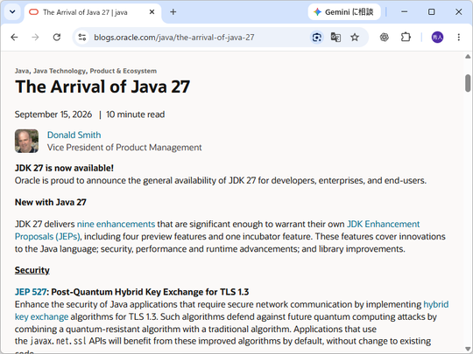Follow the nine enhancements link
The height and width of the screenshot is (354, 473).
(x=116, y=224)
